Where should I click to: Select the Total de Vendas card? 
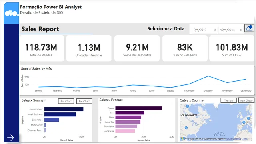pyautogui.click(x=42, y=48)
